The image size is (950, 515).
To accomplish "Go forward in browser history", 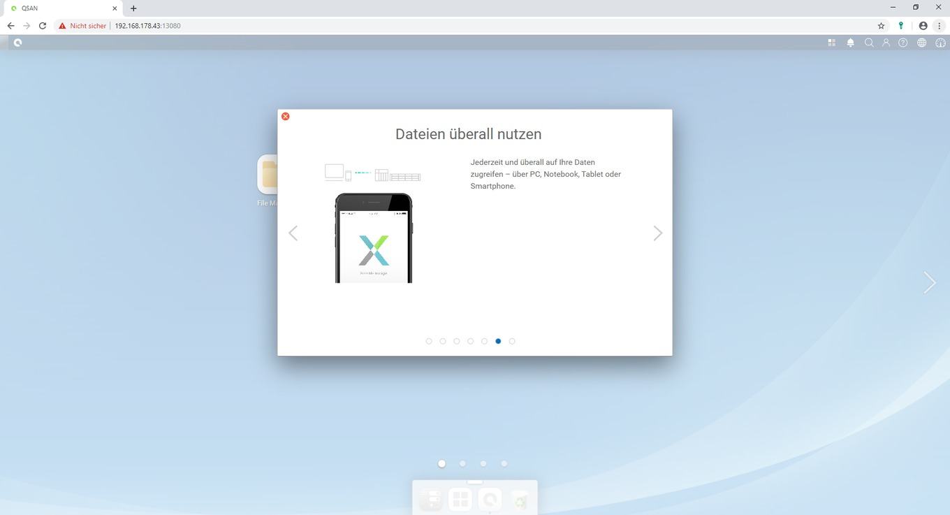I will click(x=27, y=26).
